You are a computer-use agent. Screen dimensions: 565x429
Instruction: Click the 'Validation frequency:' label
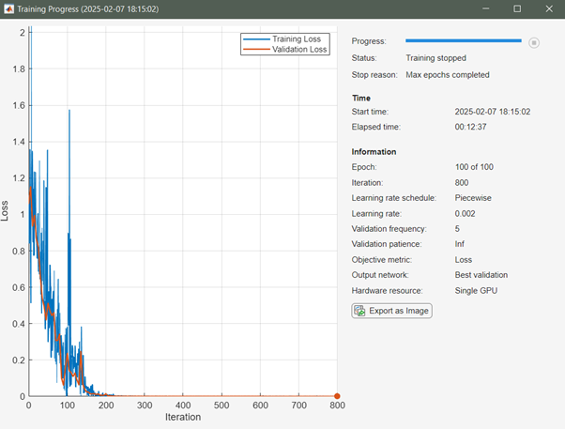coord(389,229)
